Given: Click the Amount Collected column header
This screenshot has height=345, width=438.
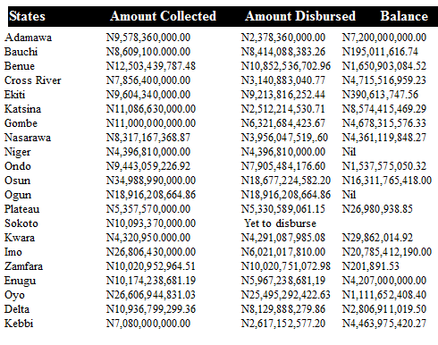Looking at the screenshot, I should point(163,16).
